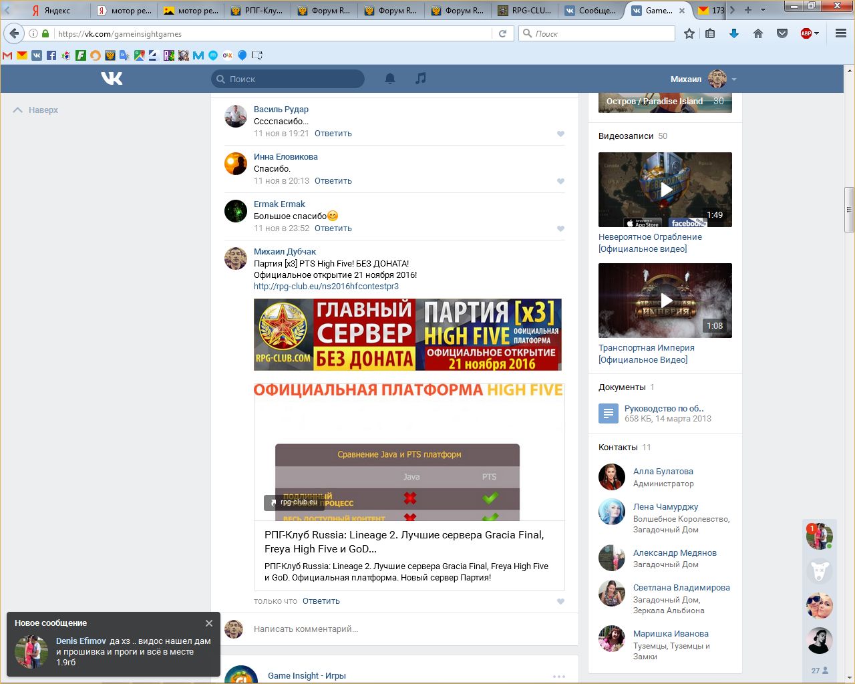Save page with the Pocket icon
Image resolution: width=855 pixels, height=684 pixels.
pos(782,33)
